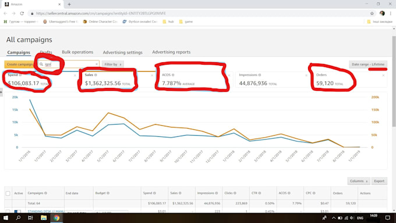Expand the Filter by dropdown

tap(112, 65)
